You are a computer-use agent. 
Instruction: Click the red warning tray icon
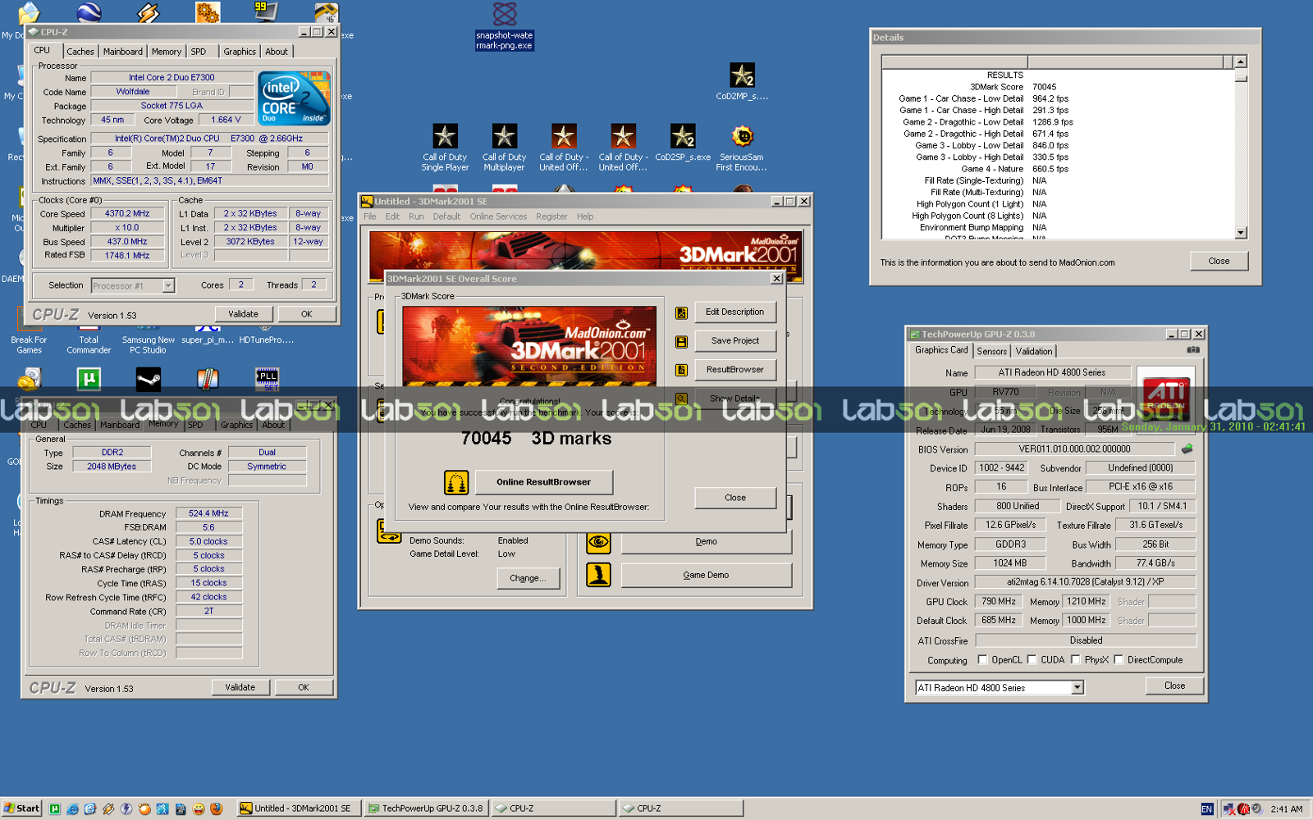(x=1243, y=809)
